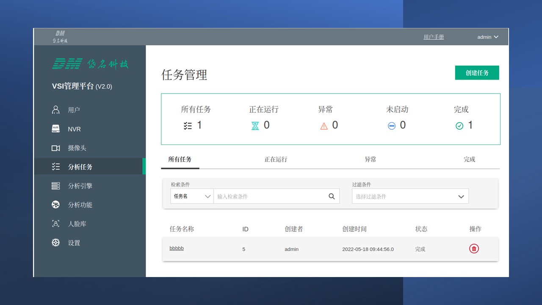Click the 任务管理 page heading
Viewport: 542px width, 305px height.
tap(184, 75)
